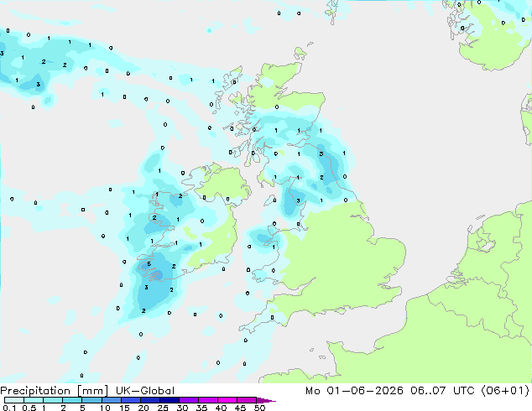Select the 1–2 mm legend swatch
The height and width of the screenshot is (411, 532).
coord(53,400)
